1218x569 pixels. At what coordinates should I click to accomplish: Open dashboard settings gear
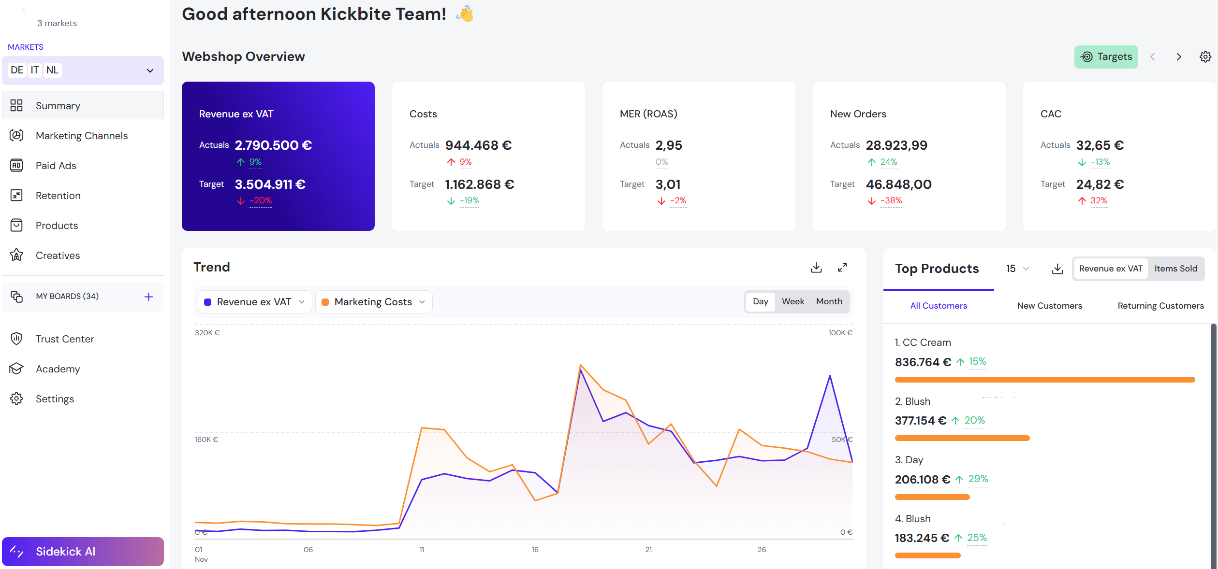pos(1205,57)
